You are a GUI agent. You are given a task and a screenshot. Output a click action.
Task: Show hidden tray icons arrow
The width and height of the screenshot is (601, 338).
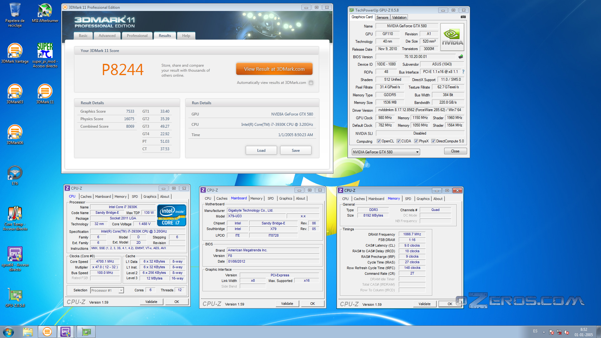pos(544,332)
